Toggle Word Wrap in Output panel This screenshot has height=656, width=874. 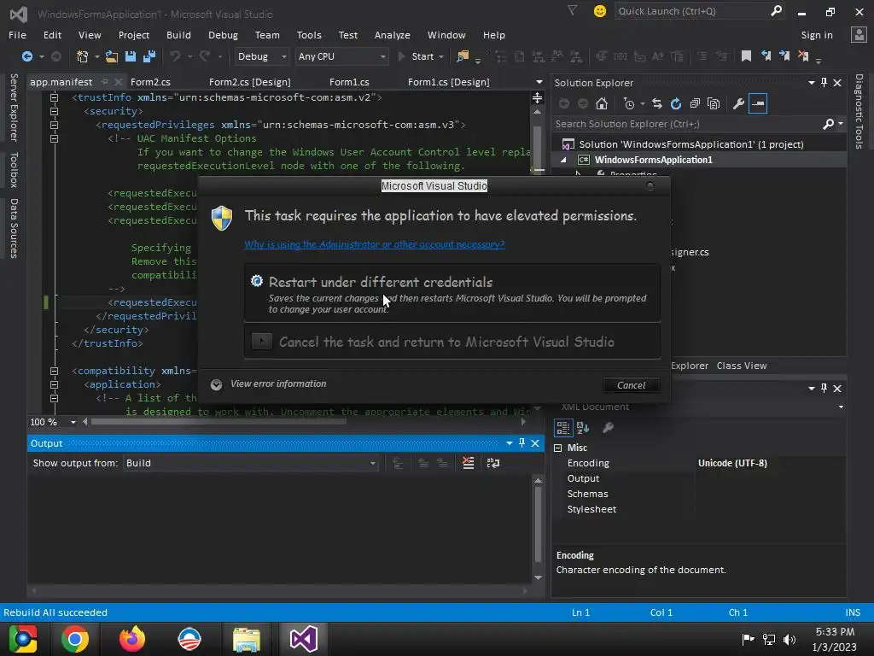[493, 463]
